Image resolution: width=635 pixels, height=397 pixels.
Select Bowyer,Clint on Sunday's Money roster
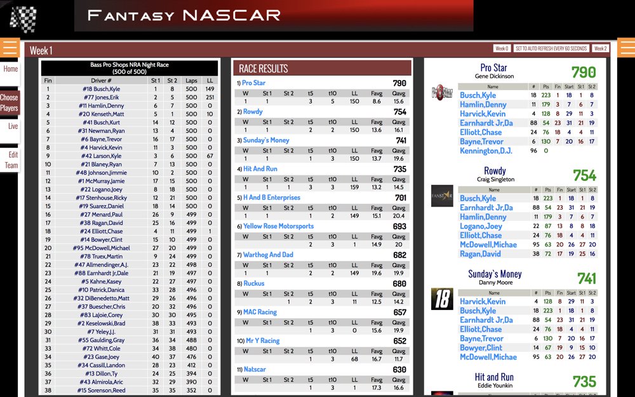click(481, 348)
